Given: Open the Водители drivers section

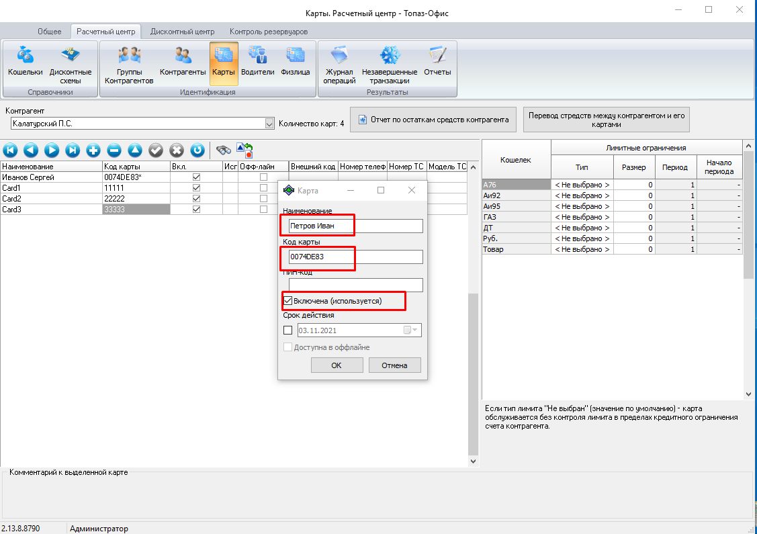Looking at the screenshot, I should coord(257,62).
